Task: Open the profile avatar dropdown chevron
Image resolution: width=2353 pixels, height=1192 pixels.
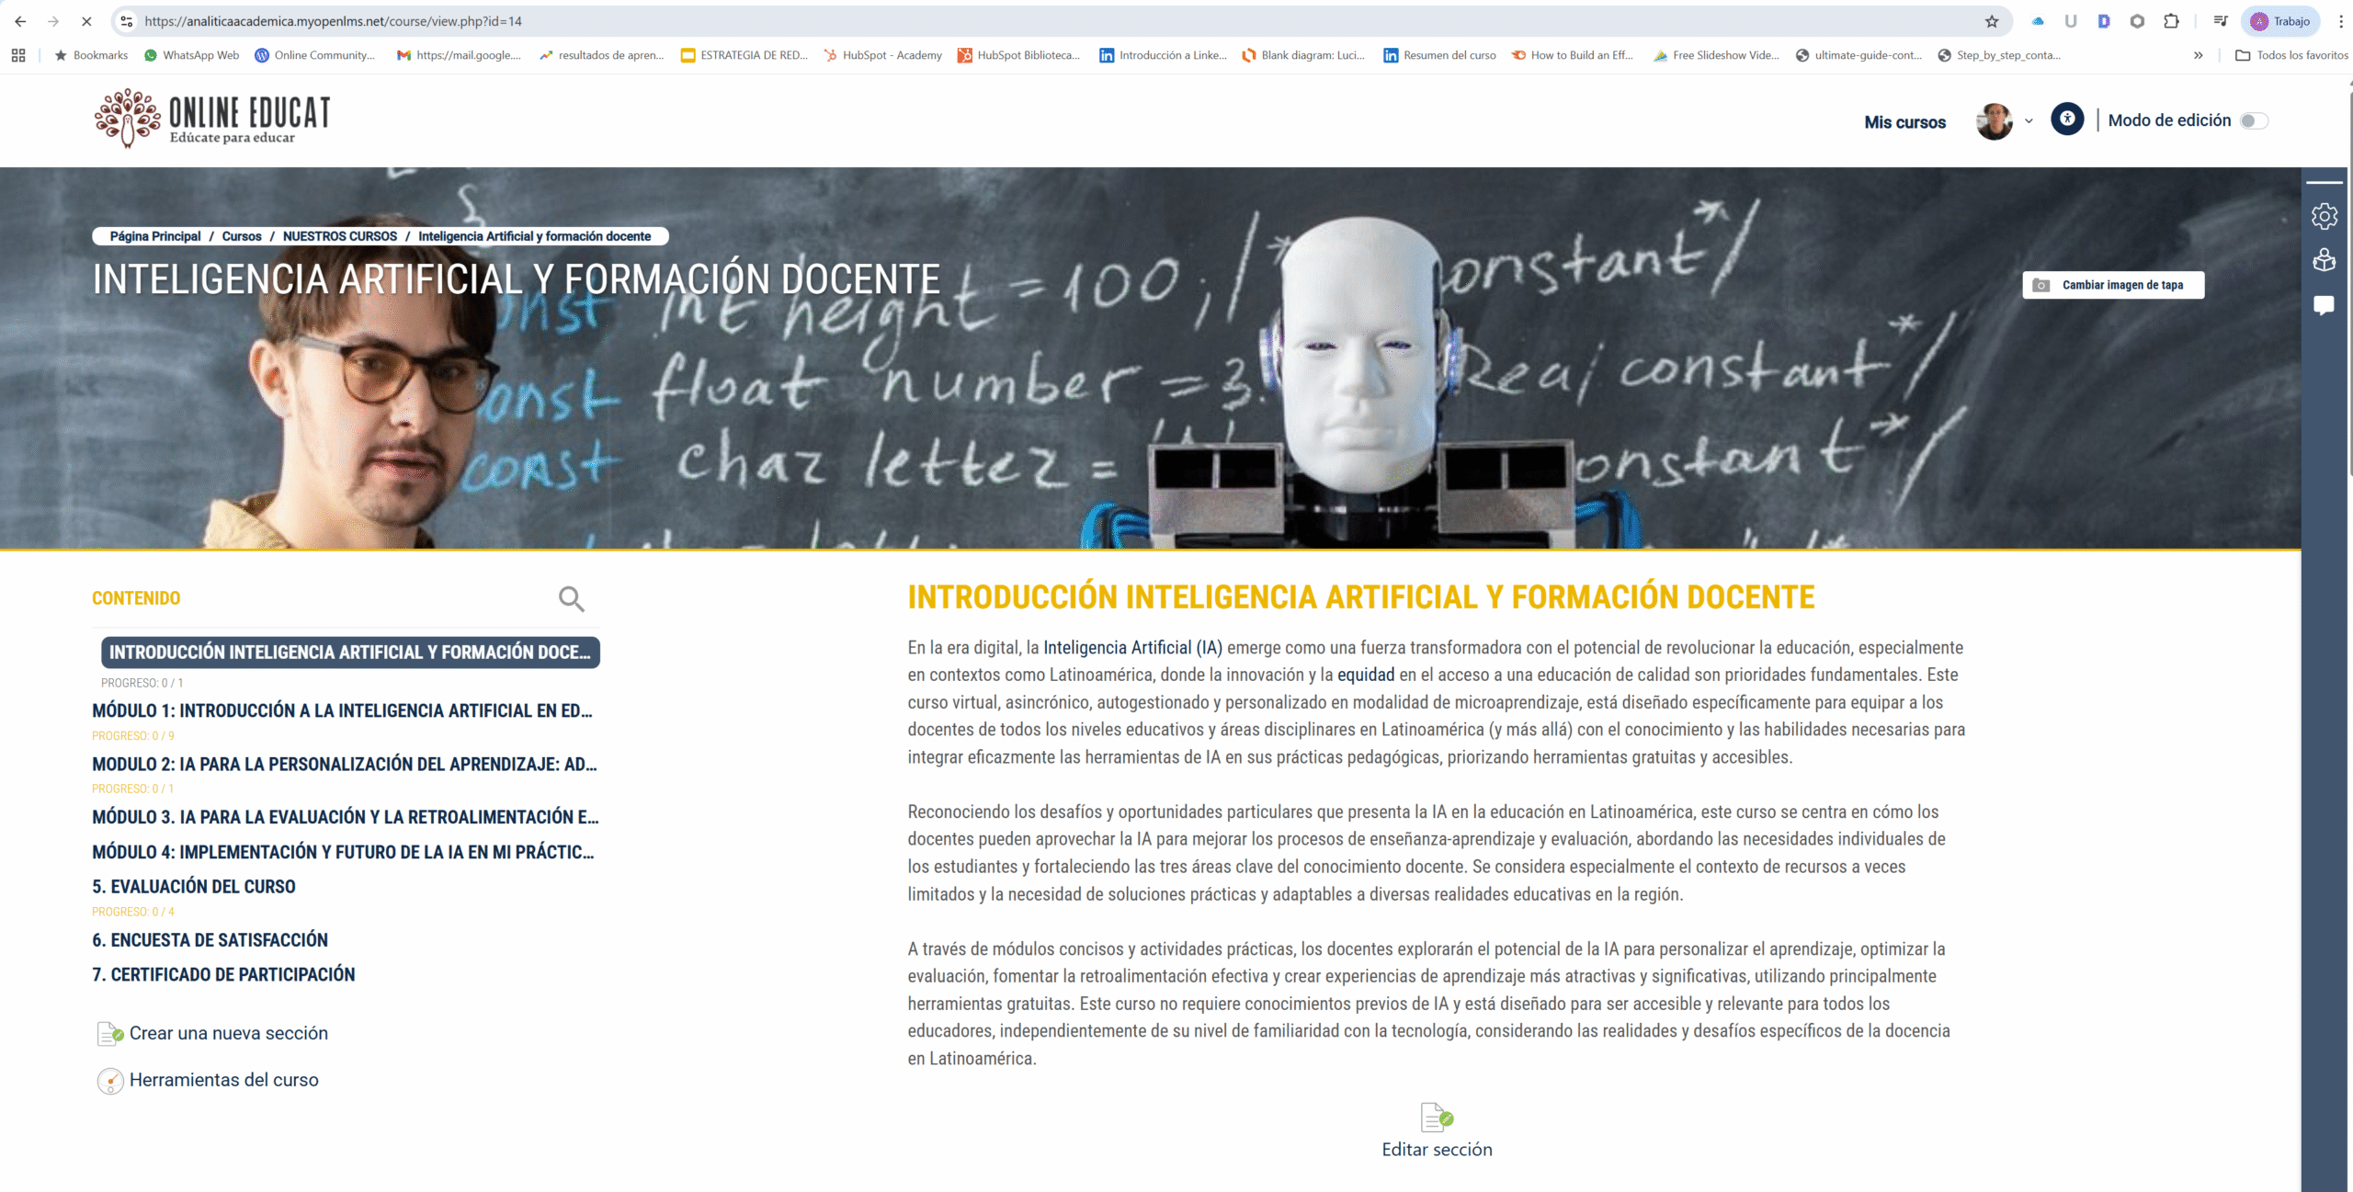Action: [2027, 120]
